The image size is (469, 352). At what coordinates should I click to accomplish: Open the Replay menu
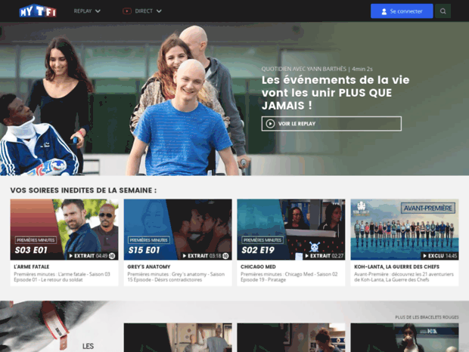click(87, 11)
